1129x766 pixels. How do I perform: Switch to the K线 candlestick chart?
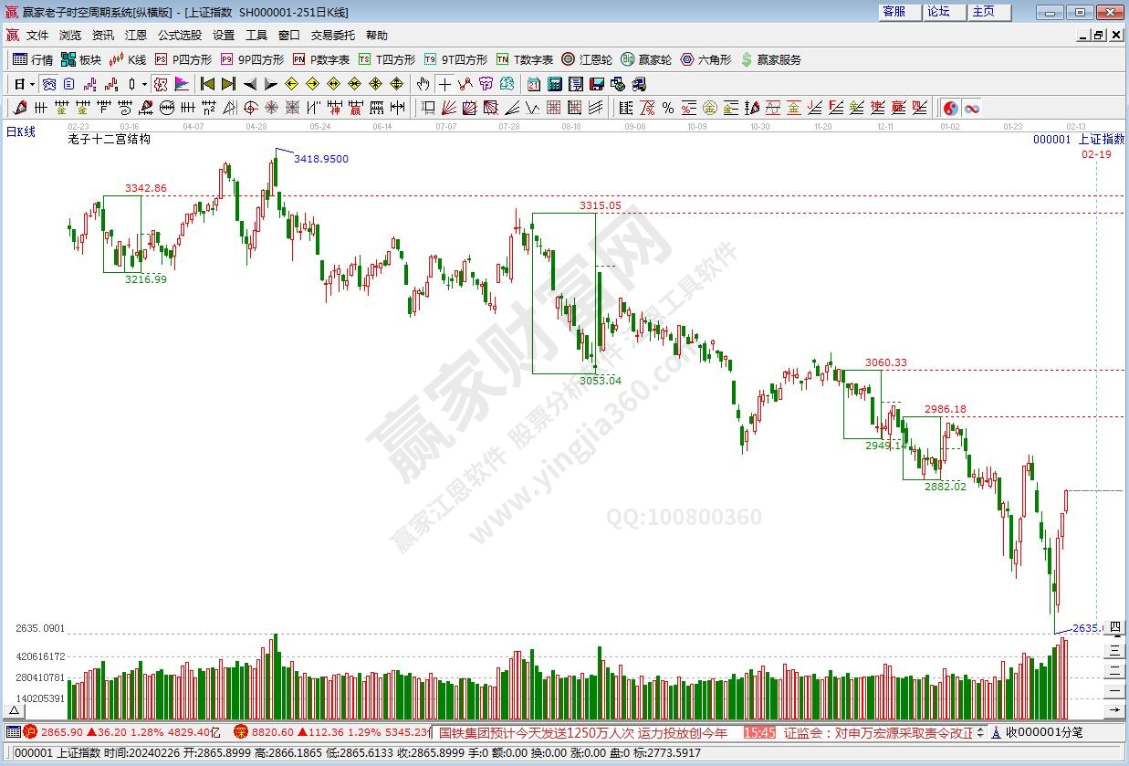[x=128, y=59]
